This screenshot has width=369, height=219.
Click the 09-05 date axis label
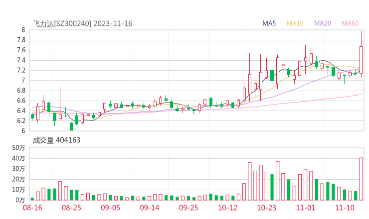110,208
